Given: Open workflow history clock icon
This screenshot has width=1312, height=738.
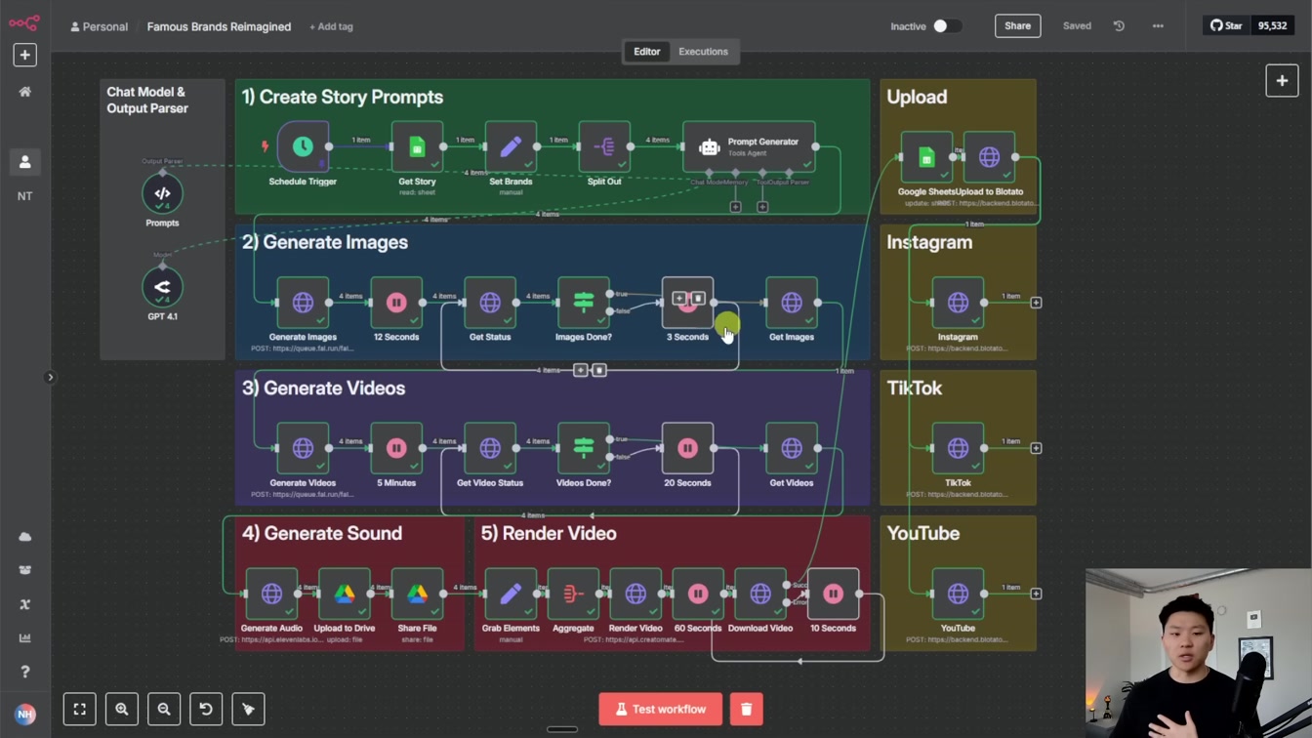Looking at the screenshot, I should click(1119, 26).
